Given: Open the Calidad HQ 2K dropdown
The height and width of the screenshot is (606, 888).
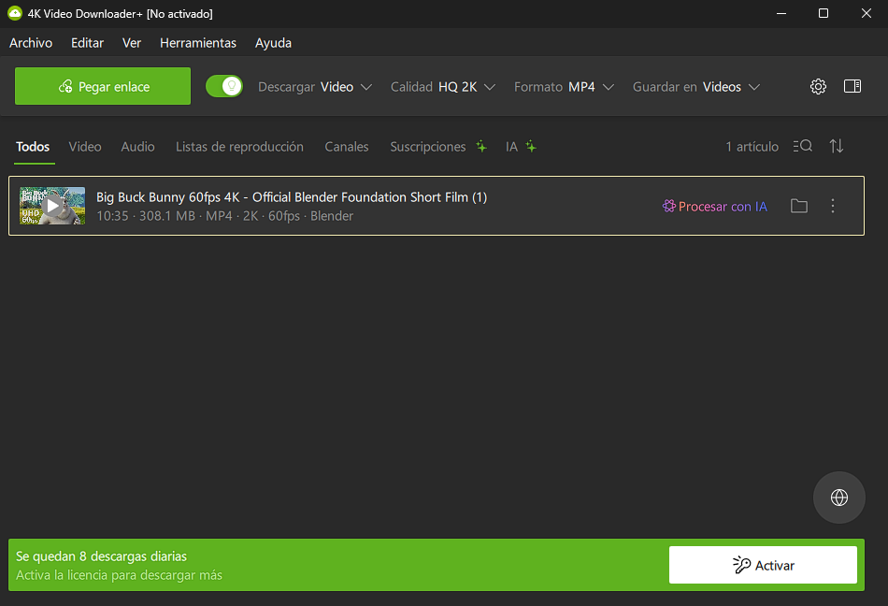Looking at the screenshot, I should click(443, 87).
